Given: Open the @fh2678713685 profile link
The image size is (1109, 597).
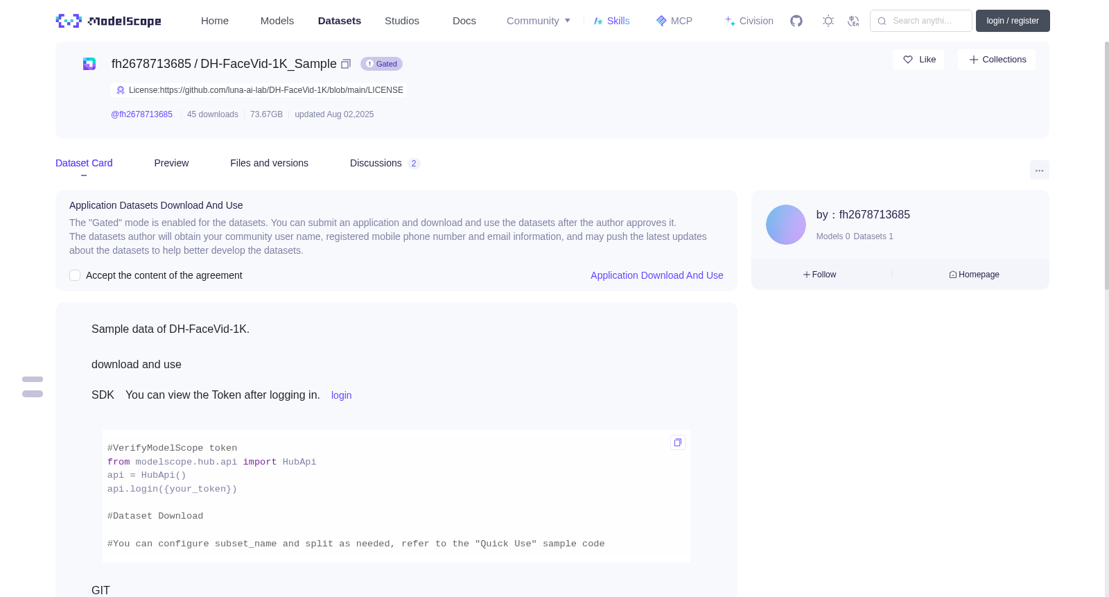Looking at the screenshot, I should click(141, 114).
